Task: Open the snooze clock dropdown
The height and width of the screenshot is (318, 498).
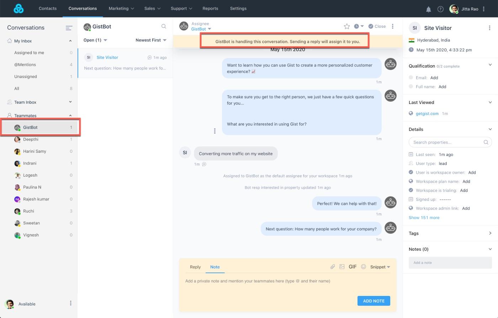Action: pyautogui.click(x=359, y=26)
